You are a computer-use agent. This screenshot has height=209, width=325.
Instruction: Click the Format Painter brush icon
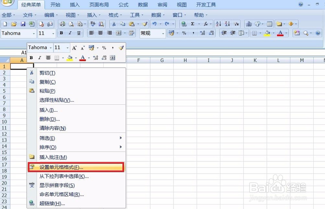click(x=145, y=24)
